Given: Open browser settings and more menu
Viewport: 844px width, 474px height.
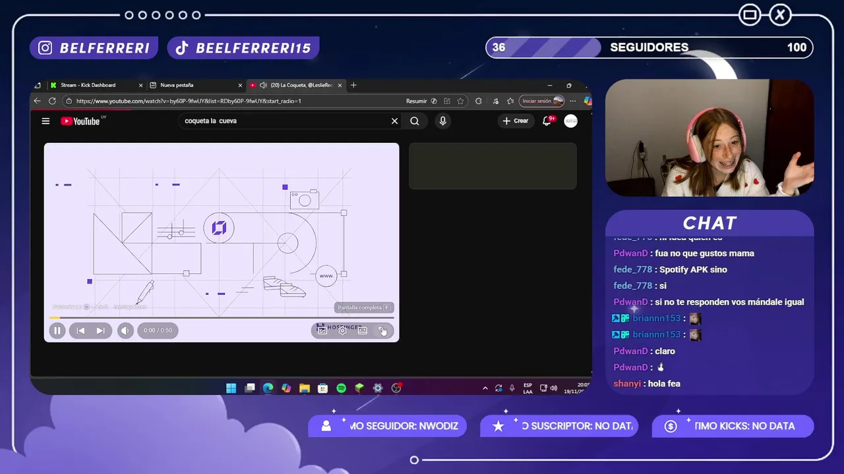Looking at the screenshot, I should tap(572, 101).
